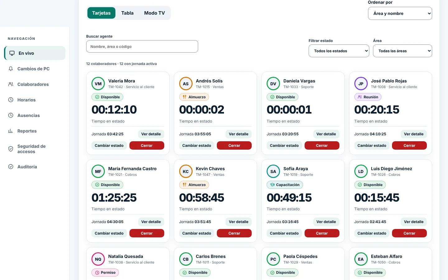Open Ver detalle for Kevin Chaves
The height and width of the screenshot is (280, 448).
click(239, 222)
